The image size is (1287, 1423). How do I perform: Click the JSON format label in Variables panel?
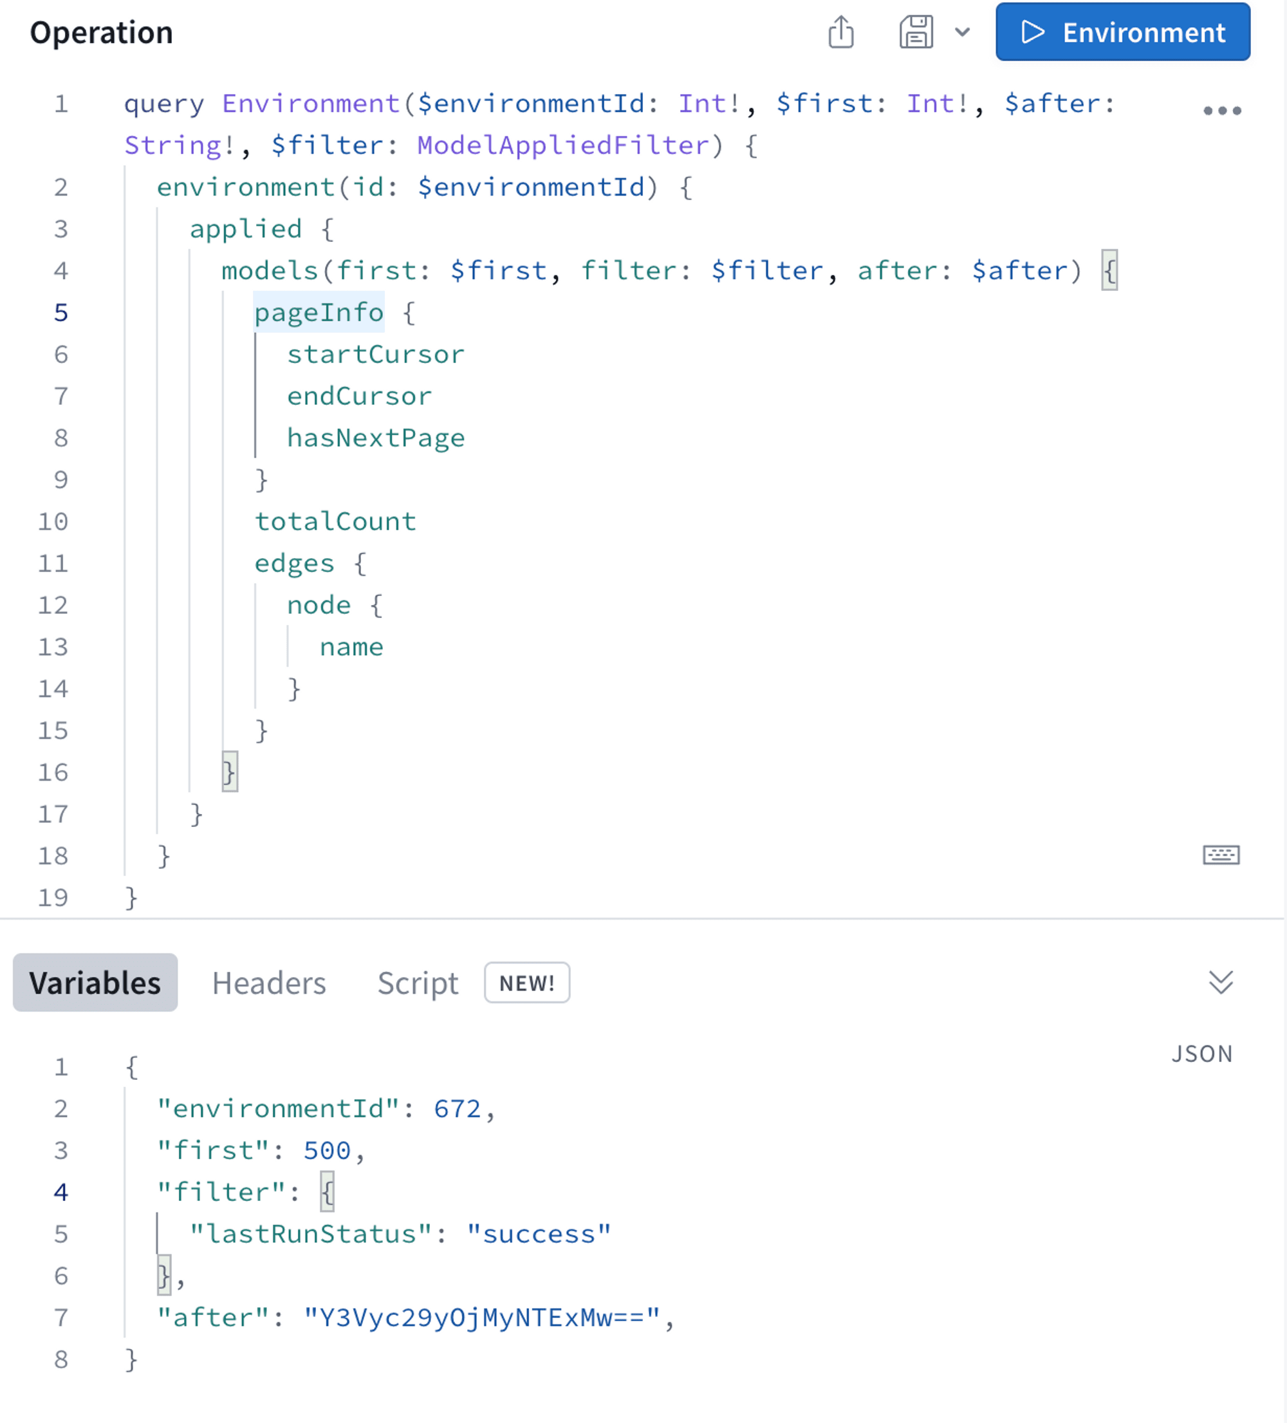tap(1201, 1054)
